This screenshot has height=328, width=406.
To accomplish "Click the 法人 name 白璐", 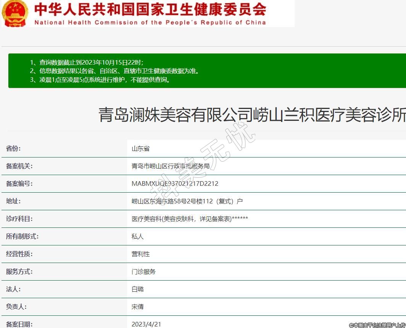I will pyautogui.click(x=137, y=289).
